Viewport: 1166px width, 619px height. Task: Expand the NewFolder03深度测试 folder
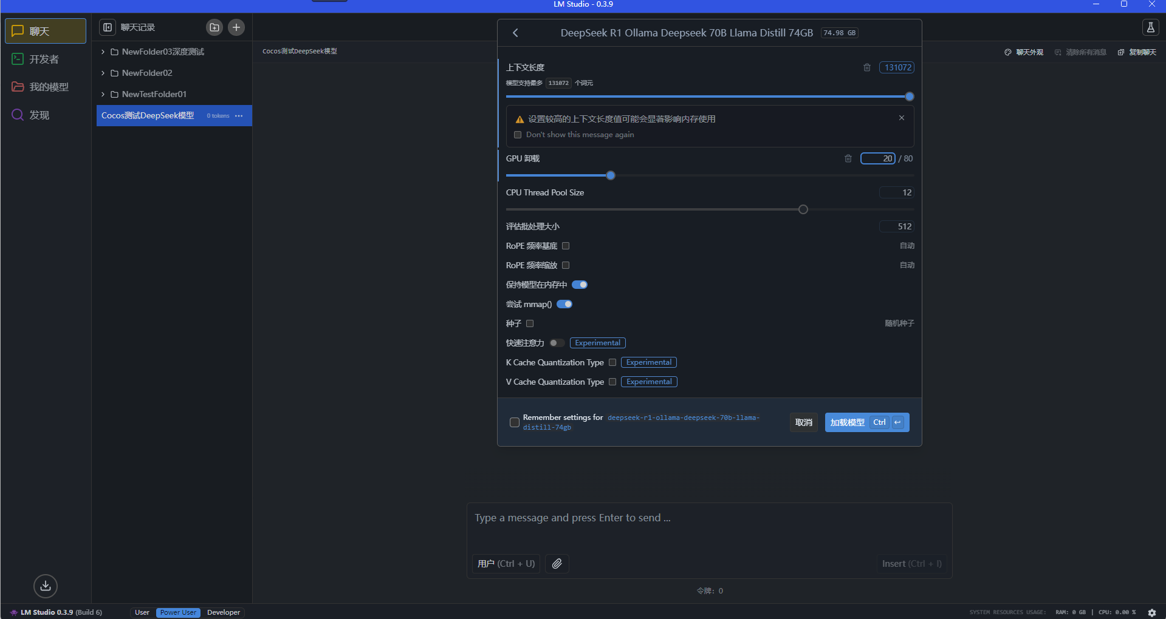tap(103, 52)
